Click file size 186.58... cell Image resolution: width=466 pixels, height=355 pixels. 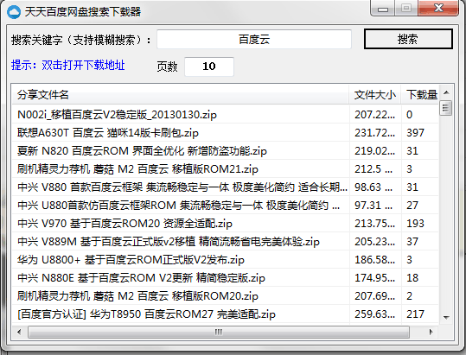374,259
